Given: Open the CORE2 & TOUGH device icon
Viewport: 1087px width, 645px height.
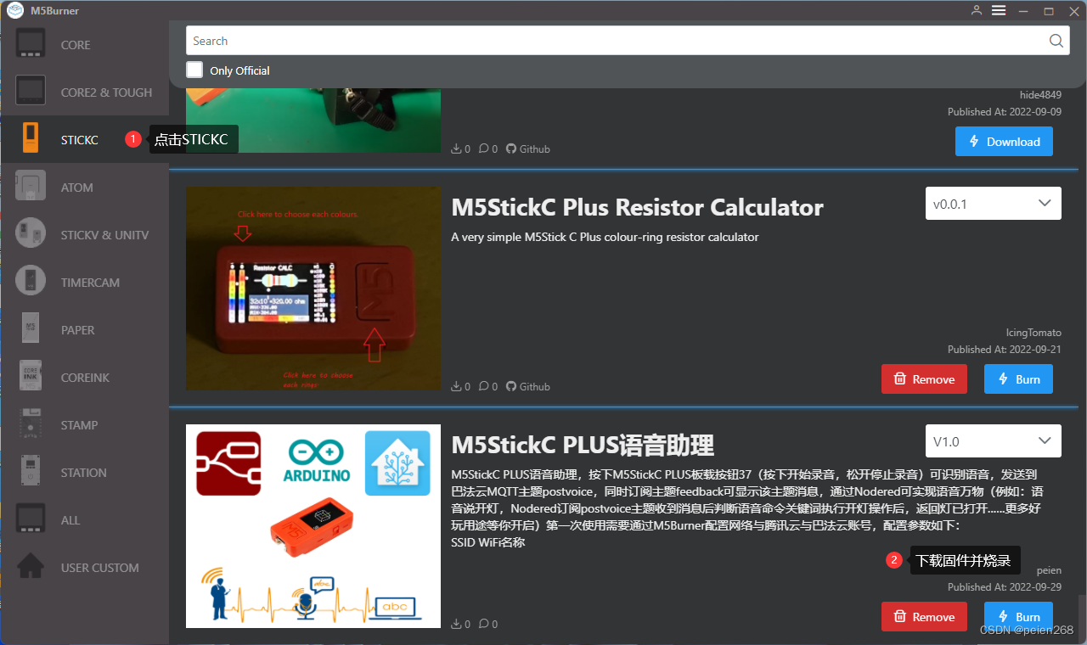Looking at the screenshot, I should click(31, 92).
